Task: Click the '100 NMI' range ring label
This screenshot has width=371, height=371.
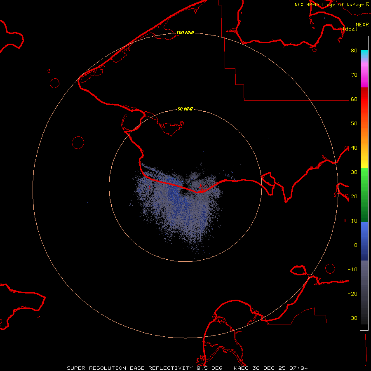Action: [185, 33]
